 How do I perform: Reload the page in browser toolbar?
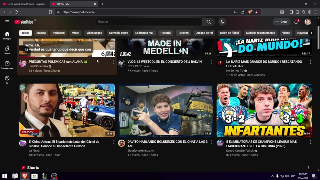(16, 12)
